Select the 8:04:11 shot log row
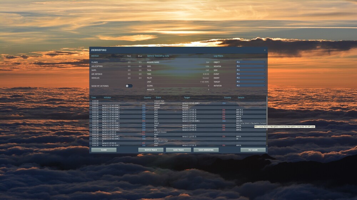Image resolution: width=357 pixels, height=200 pixels. tap(178, 125)
